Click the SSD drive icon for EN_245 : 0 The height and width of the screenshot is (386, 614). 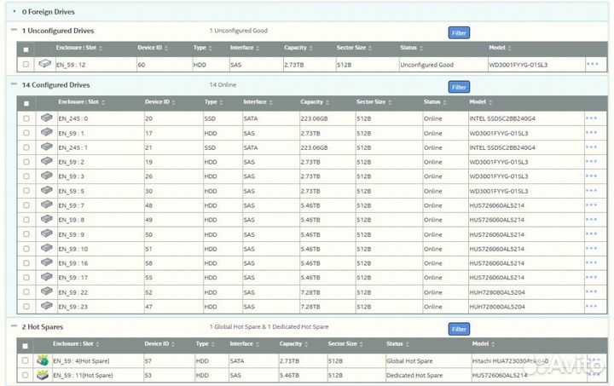[x=48, y=118]
